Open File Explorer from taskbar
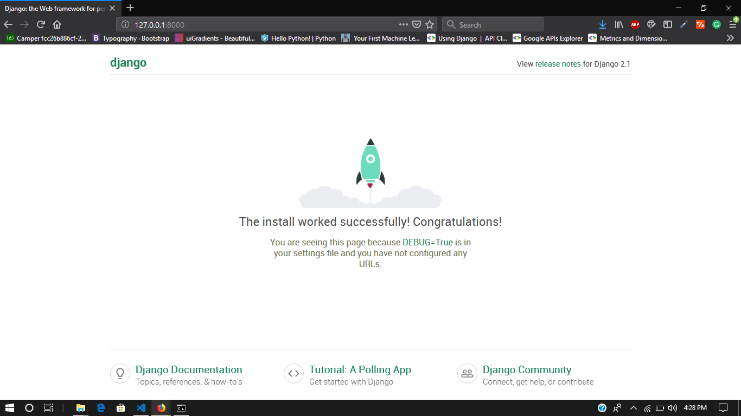 click(80, 408)
